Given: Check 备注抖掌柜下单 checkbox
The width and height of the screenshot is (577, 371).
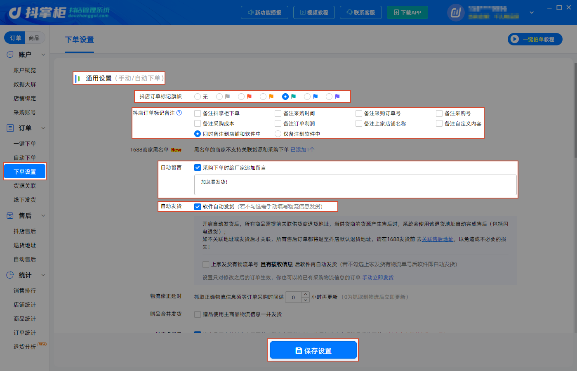Looking at the screenshot, I should [x=198, y=113].
